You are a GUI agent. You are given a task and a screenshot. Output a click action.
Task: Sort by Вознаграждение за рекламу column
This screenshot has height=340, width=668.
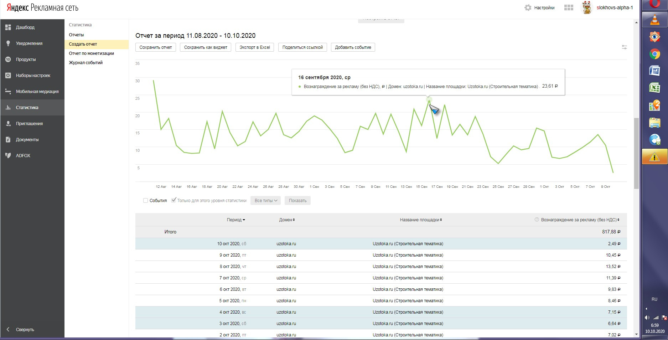coord(580,220)
